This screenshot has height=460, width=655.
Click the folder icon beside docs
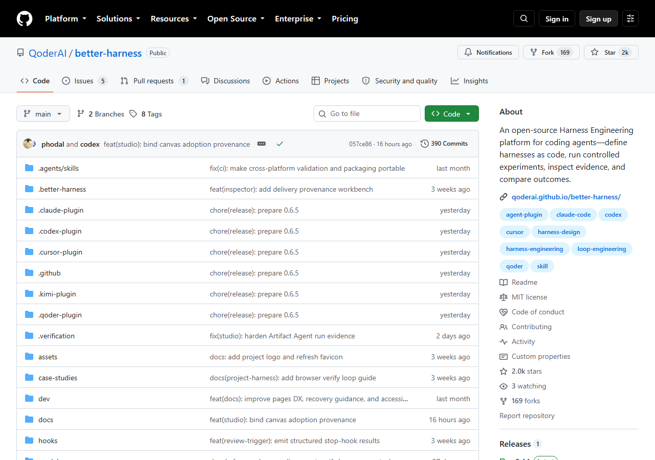pos(29,420)
